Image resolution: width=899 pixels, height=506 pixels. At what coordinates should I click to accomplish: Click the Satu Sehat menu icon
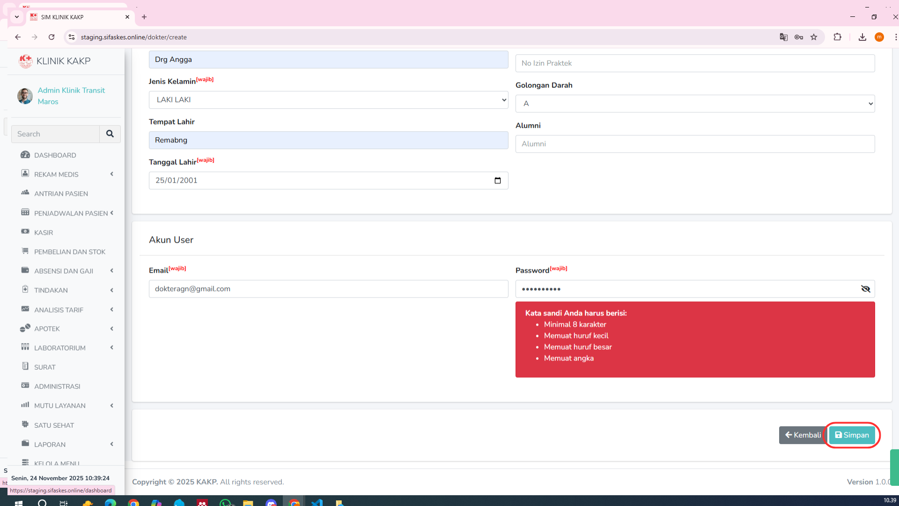[x=25, y=424]
